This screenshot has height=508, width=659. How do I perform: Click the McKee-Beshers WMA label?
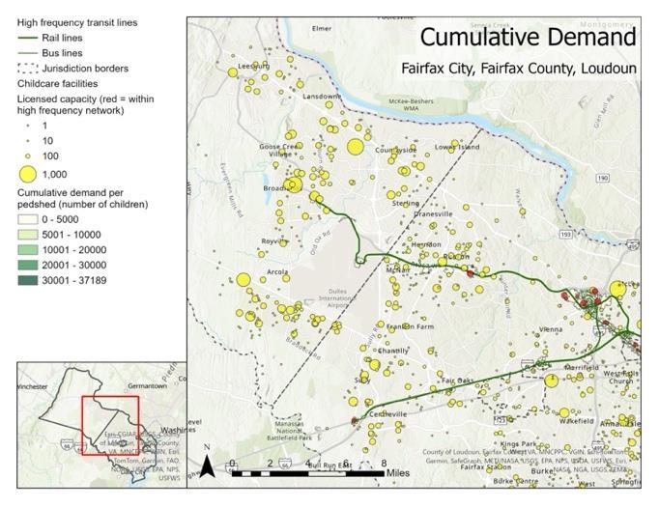[411, 104]
